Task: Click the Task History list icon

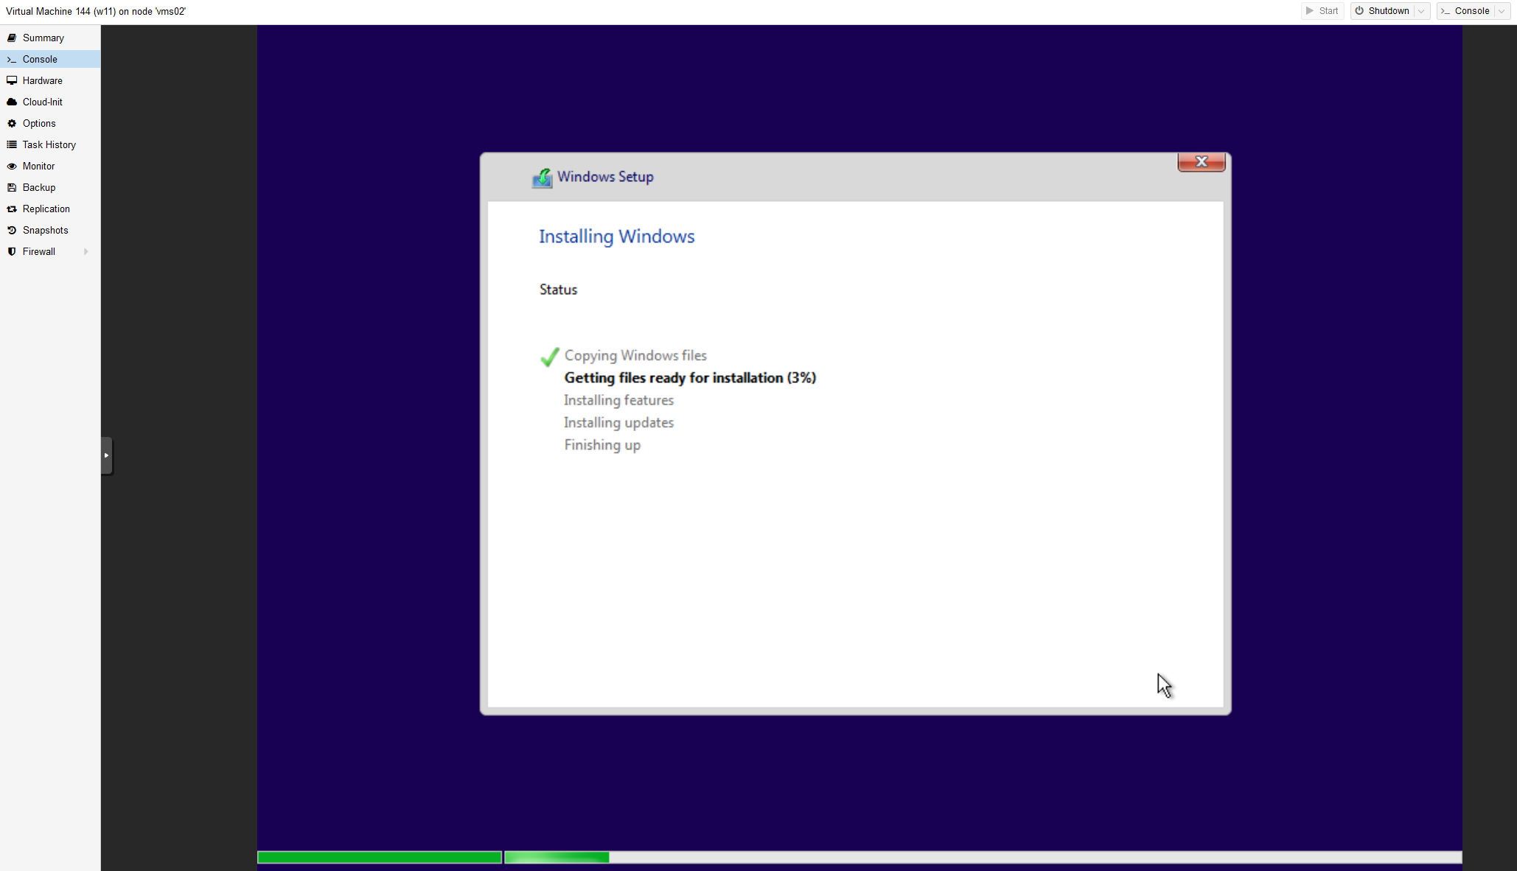Action: pos(12,144)
